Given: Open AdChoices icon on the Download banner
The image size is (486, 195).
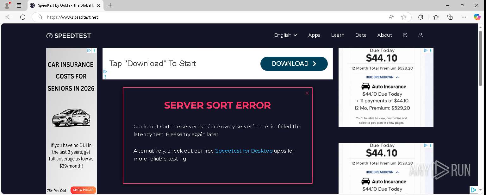Looking at the screenshot, I should click(105, 72).
